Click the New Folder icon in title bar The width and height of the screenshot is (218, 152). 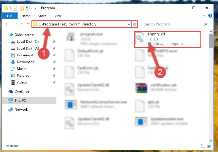pyautogui.click(x=22, y=8)
